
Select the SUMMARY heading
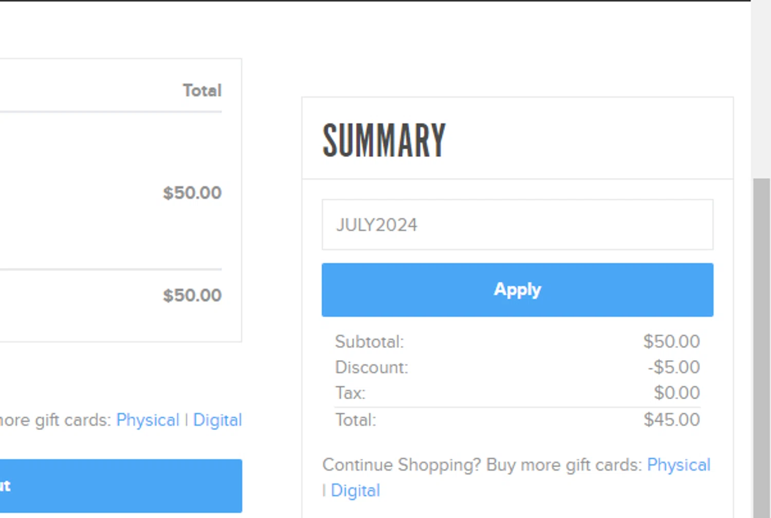tap(384, 140)
